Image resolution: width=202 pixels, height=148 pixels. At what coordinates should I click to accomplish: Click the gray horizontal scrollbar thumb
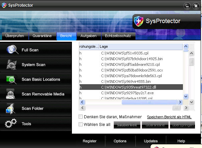tap(176, 108)
